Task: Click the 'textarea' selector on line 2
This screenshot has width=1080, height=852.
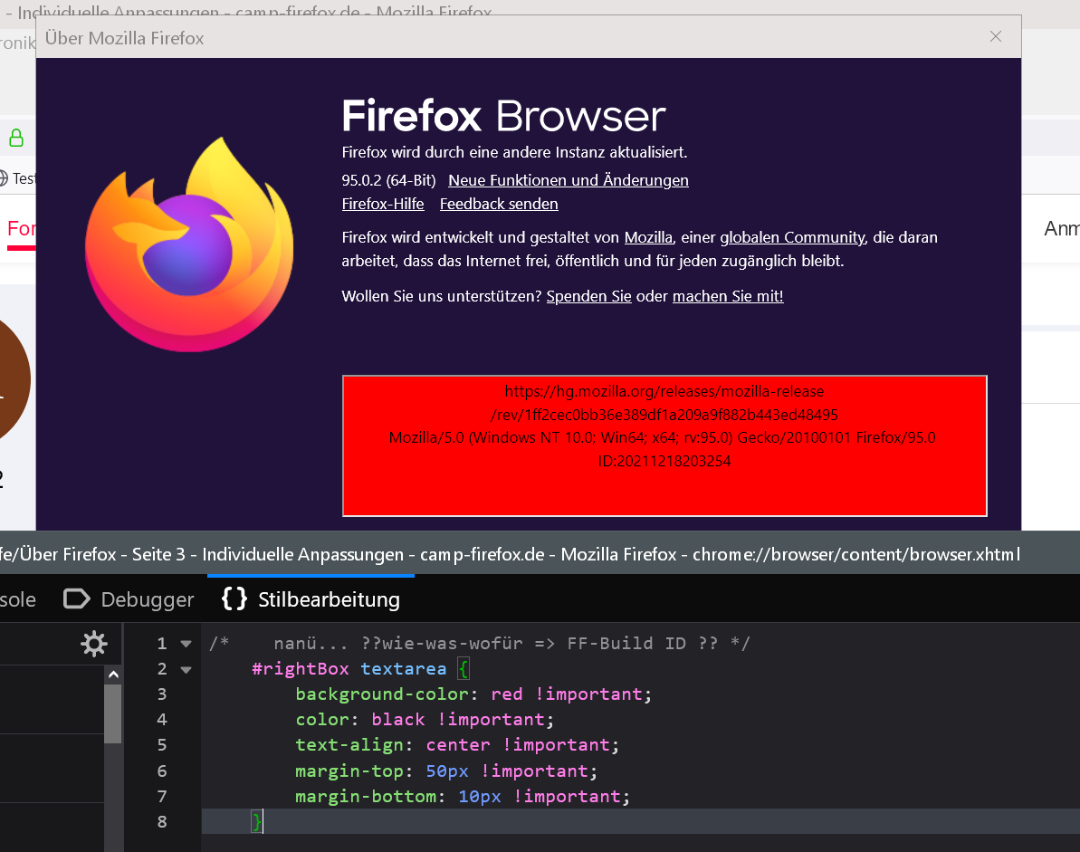Action: click(x=404, y=669)
